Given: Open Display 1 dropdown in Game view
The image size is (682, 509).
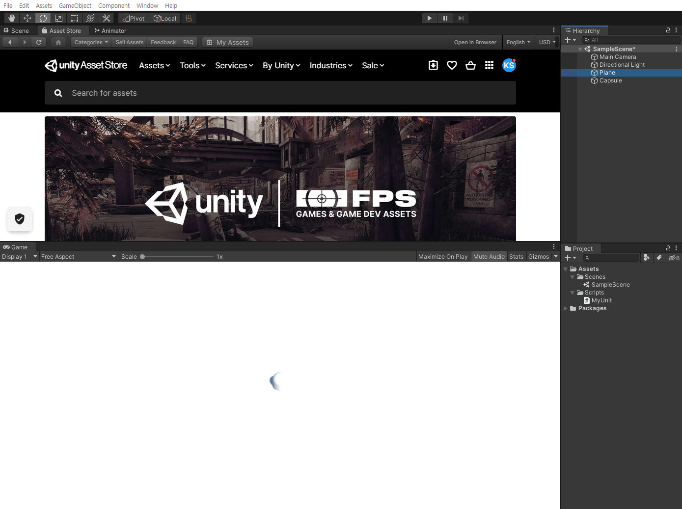Looking at the screenshot, I should (x=20, y=257).
